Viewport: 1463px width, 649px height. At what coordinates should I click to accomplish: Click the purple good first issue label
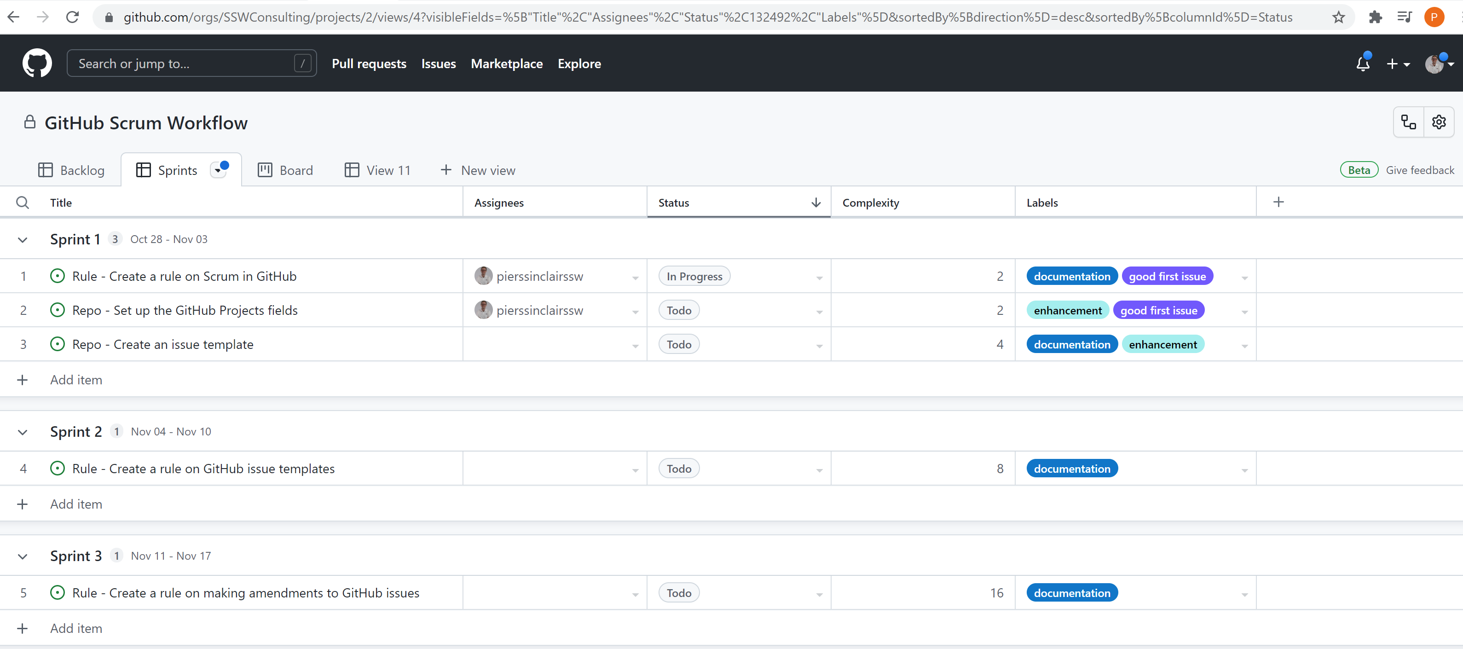[x=1167, y=277]
